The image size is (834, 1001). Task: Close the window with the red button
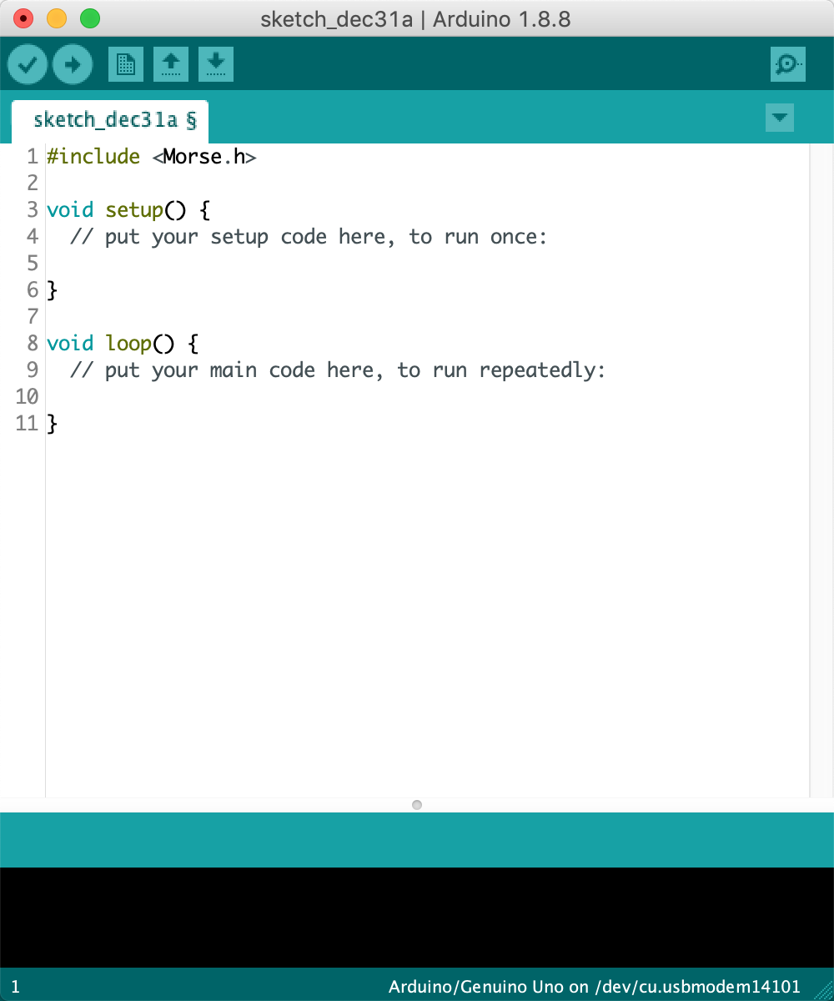click(x=24, y=18)
